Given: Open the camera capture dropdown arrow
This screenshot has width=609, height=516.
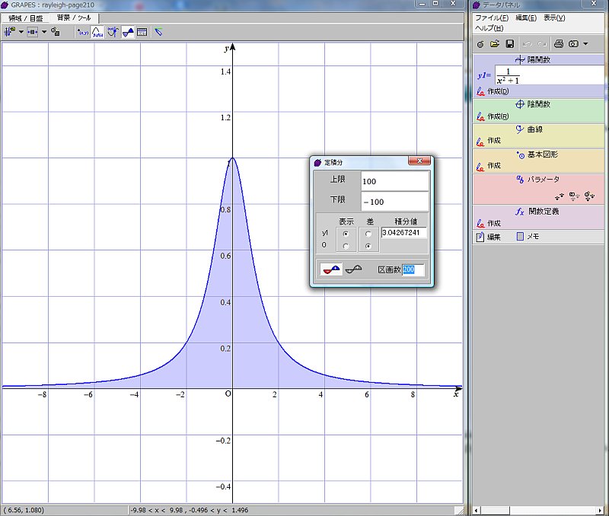Looking at the screenshot, I should (x=585, y=44).
